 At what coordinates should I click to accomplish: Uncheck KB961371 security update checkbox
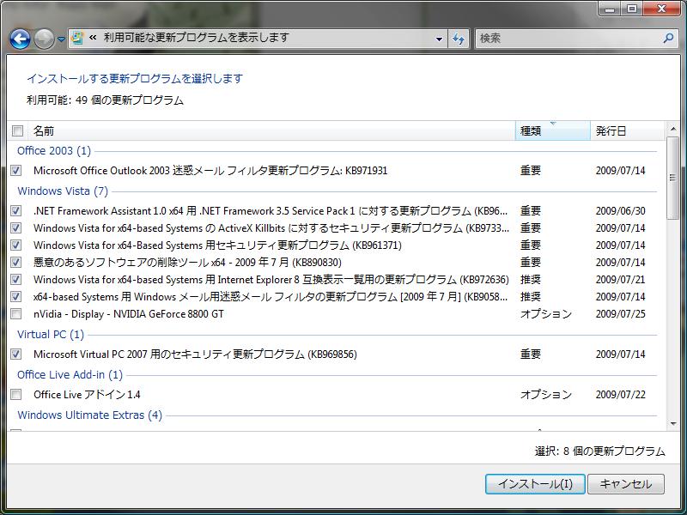click(x=16, y=245)
